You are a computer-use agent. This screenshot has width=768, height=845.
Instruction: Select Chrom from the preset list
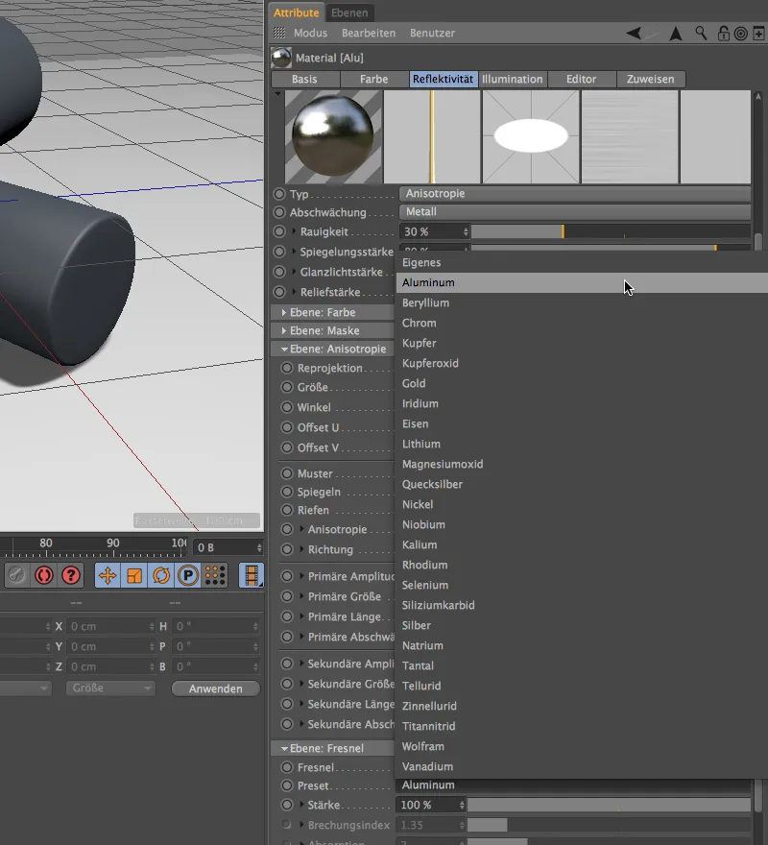click(420, 324)
